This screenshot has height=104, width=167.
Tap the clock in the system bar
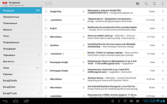(149, 101)
